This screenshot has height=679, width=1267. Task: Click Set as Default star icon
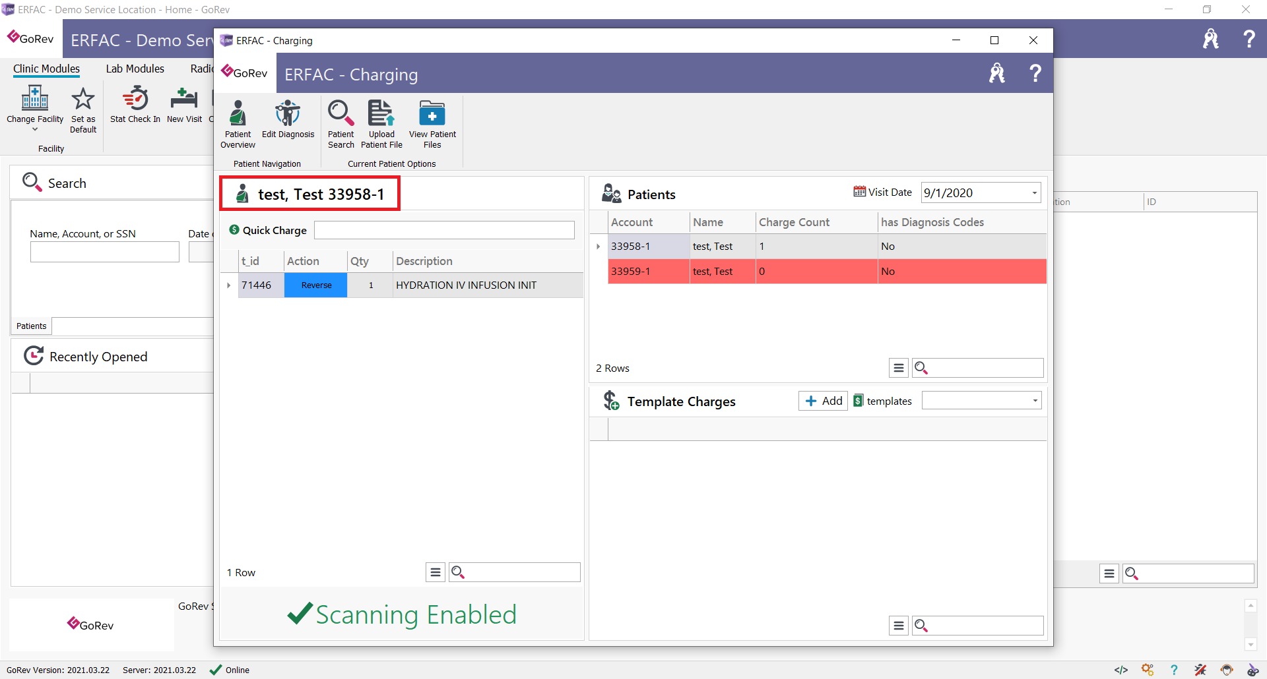(83, 99)
